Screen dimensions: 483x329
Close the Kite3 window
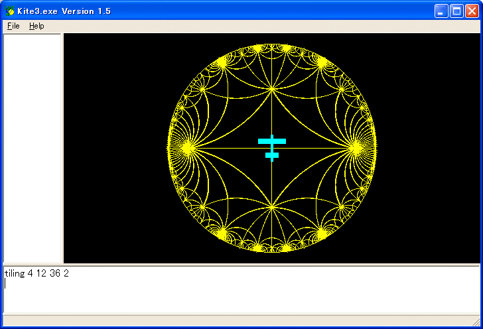pyautogui.click(x=472, y=11)
